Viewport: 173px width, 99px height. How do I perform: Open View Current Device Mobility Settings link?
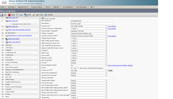coord(120,65)
